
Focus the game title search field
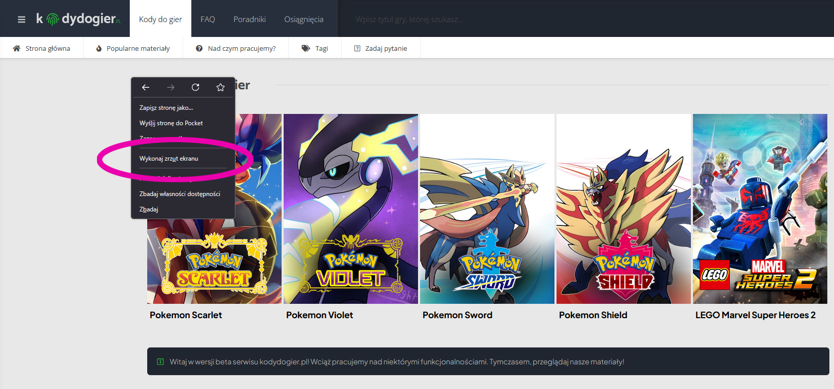[462, 20]
